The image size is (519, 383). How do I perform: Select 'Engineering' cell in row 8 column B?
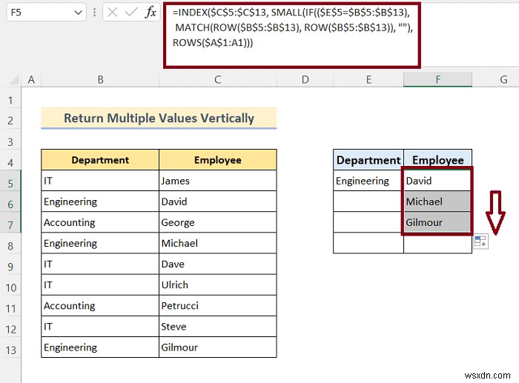[100, 244]
